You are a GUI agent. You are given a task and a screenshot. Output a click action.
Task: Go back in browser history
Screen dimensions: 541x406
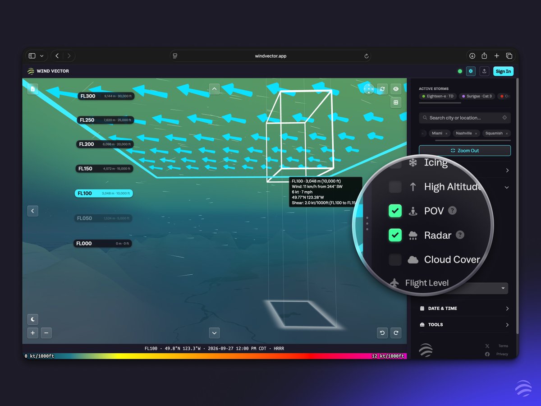57,56
